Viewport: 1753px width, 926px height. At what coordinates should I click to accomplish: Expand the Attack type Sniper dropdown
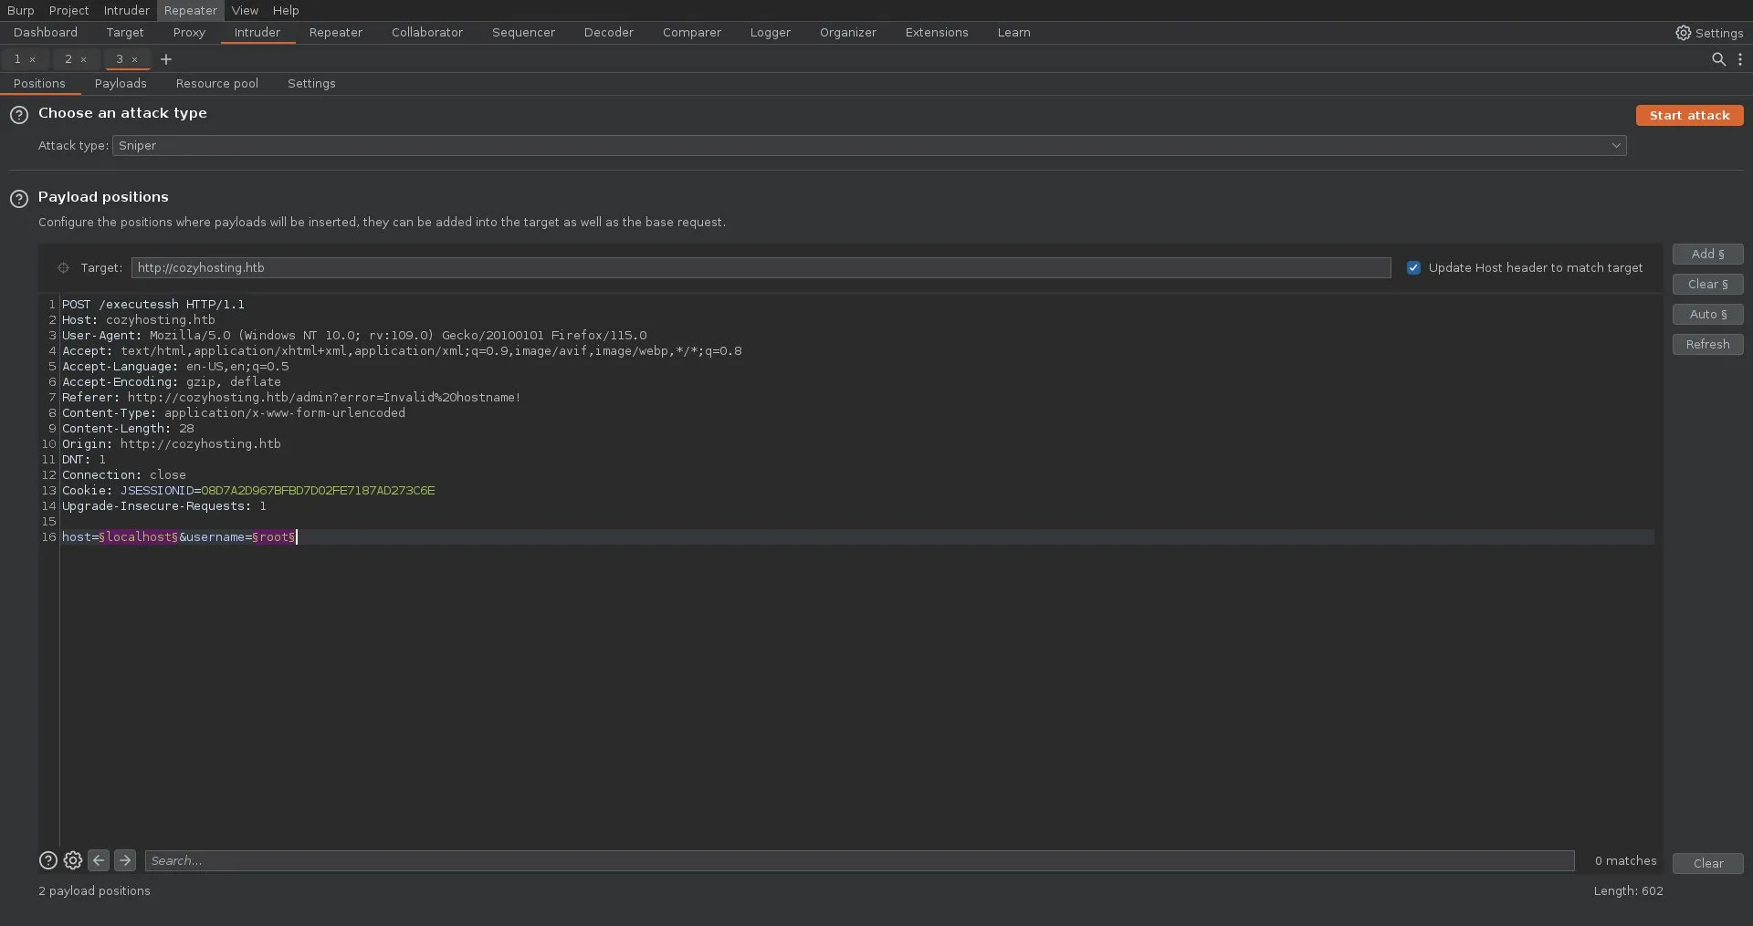(869, 146)
